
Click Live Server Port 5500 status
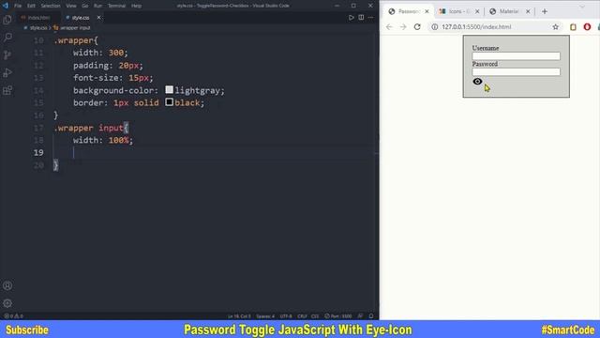[338, 316]
